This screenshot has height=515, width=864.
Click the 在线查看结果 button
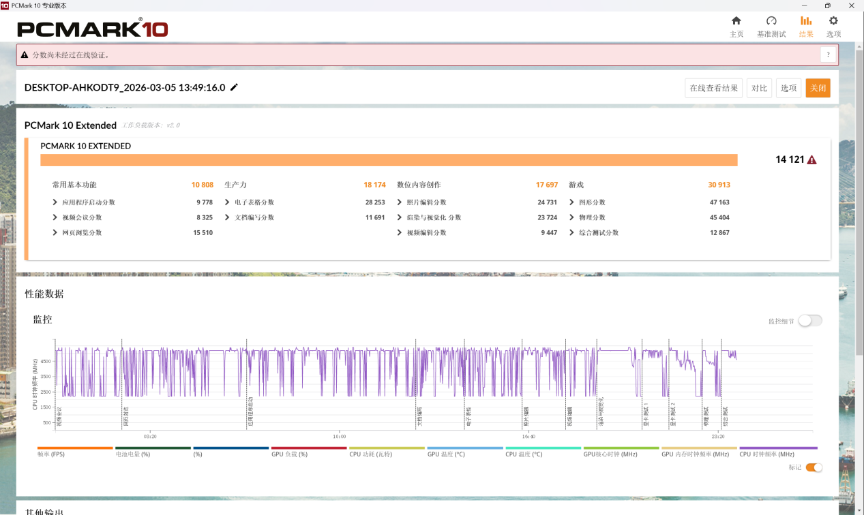[x=713, y=88]
